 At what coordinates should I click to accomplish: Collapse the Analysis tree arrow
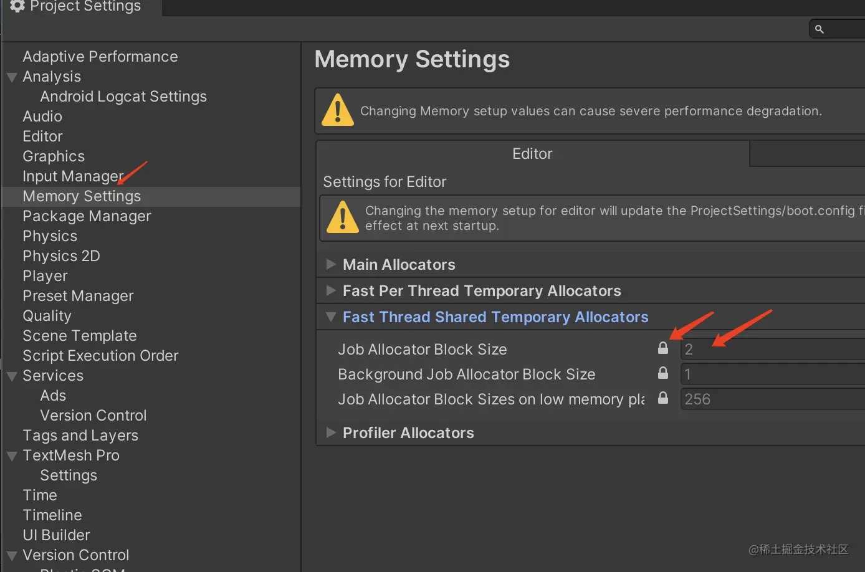[12, 77]
